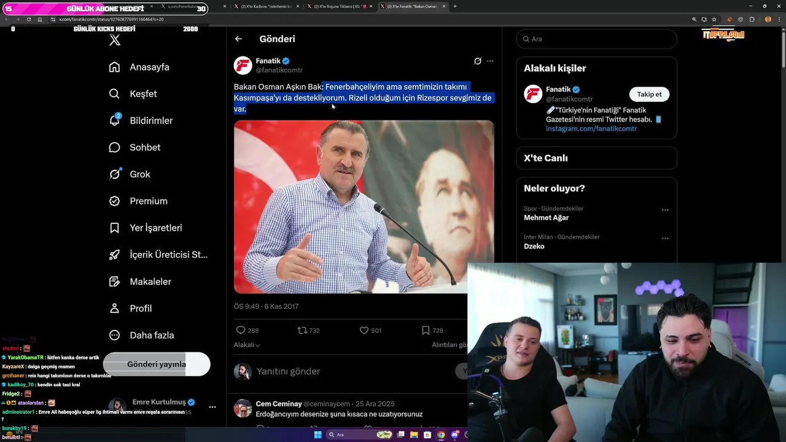The height and width of the screenshot is (442, 786).
Task: Click the repost icon showing 732
Action: 302,330
